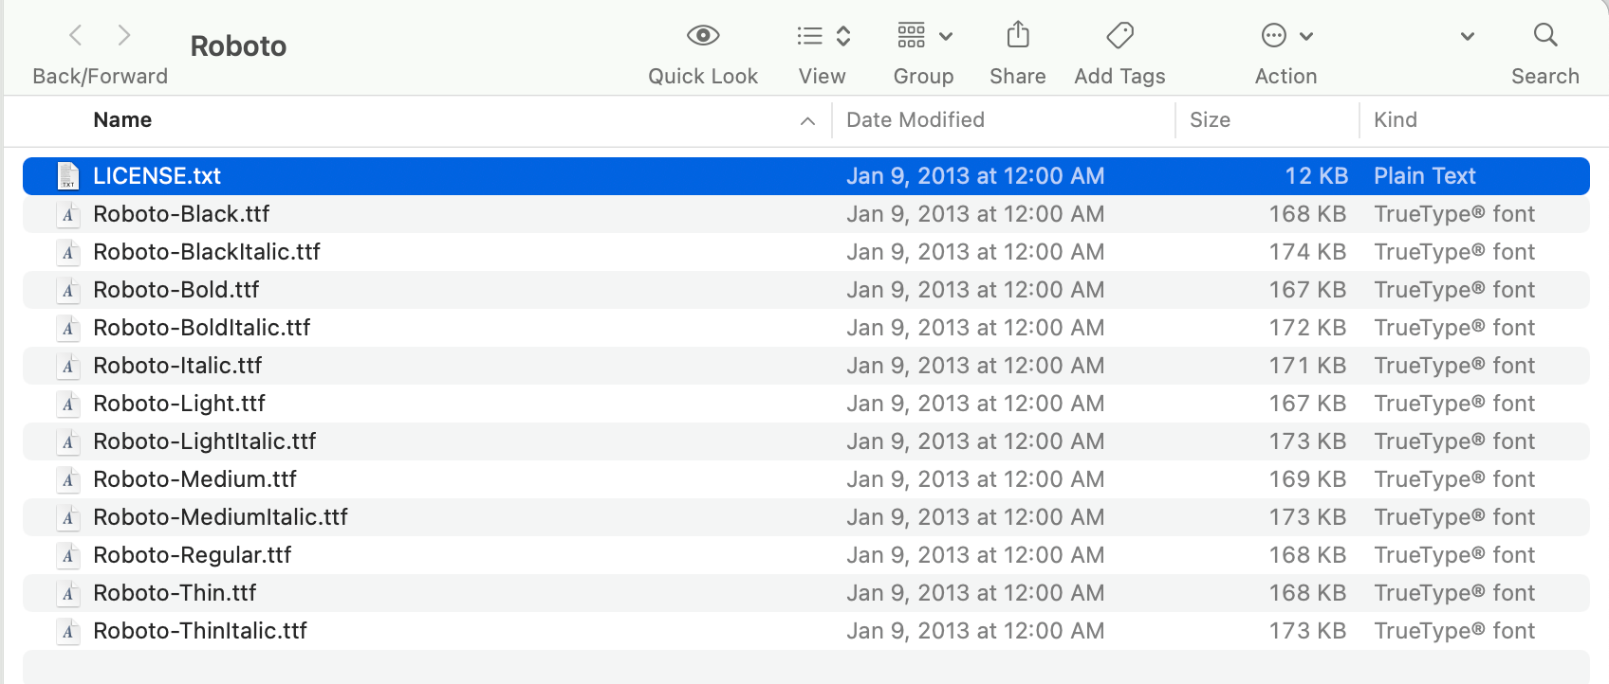1609x684 pixels.
Task: Click the Roboto-LightItalic.ttf font icon
Action: coord(68,441)
